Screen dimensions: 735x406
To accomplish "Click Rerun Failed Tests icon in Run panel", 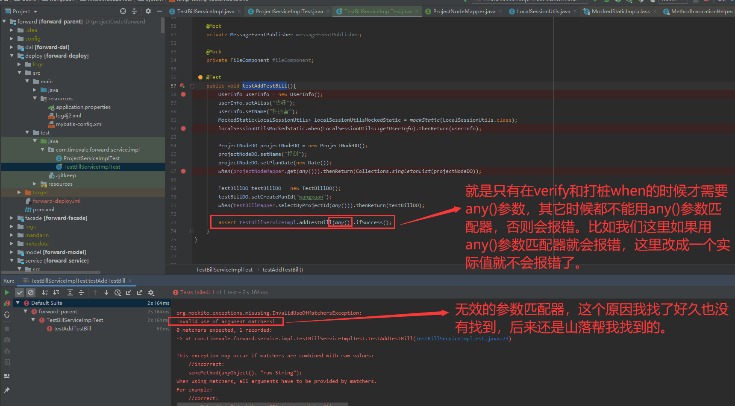I will pyautogui.click(x=7, y=304).
